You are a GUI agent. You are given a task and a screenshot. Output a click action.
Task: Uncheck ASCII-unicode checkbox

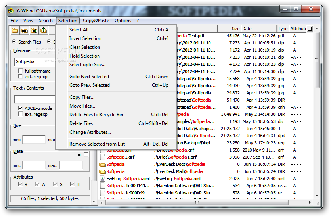coord(21,108)
